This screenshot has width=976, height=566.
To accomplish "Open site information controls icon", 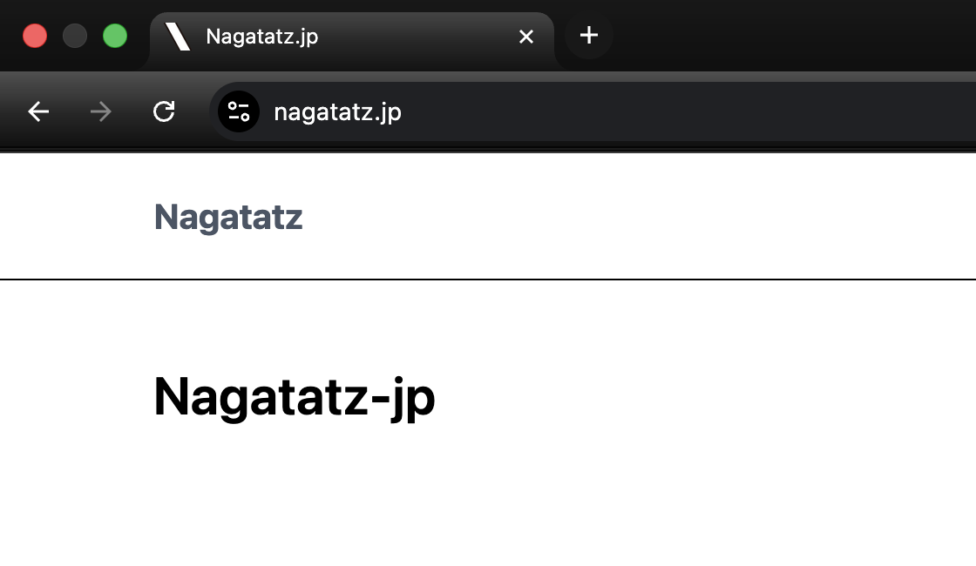I will point(238,111).
